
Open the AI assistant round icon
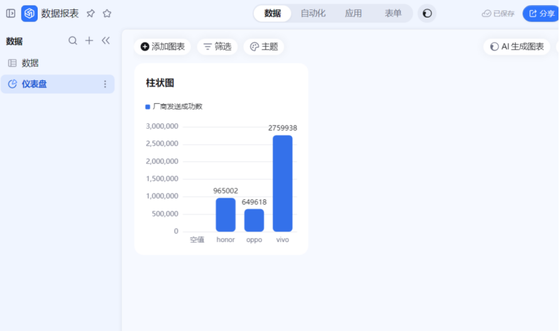click(x=427, y=14)
